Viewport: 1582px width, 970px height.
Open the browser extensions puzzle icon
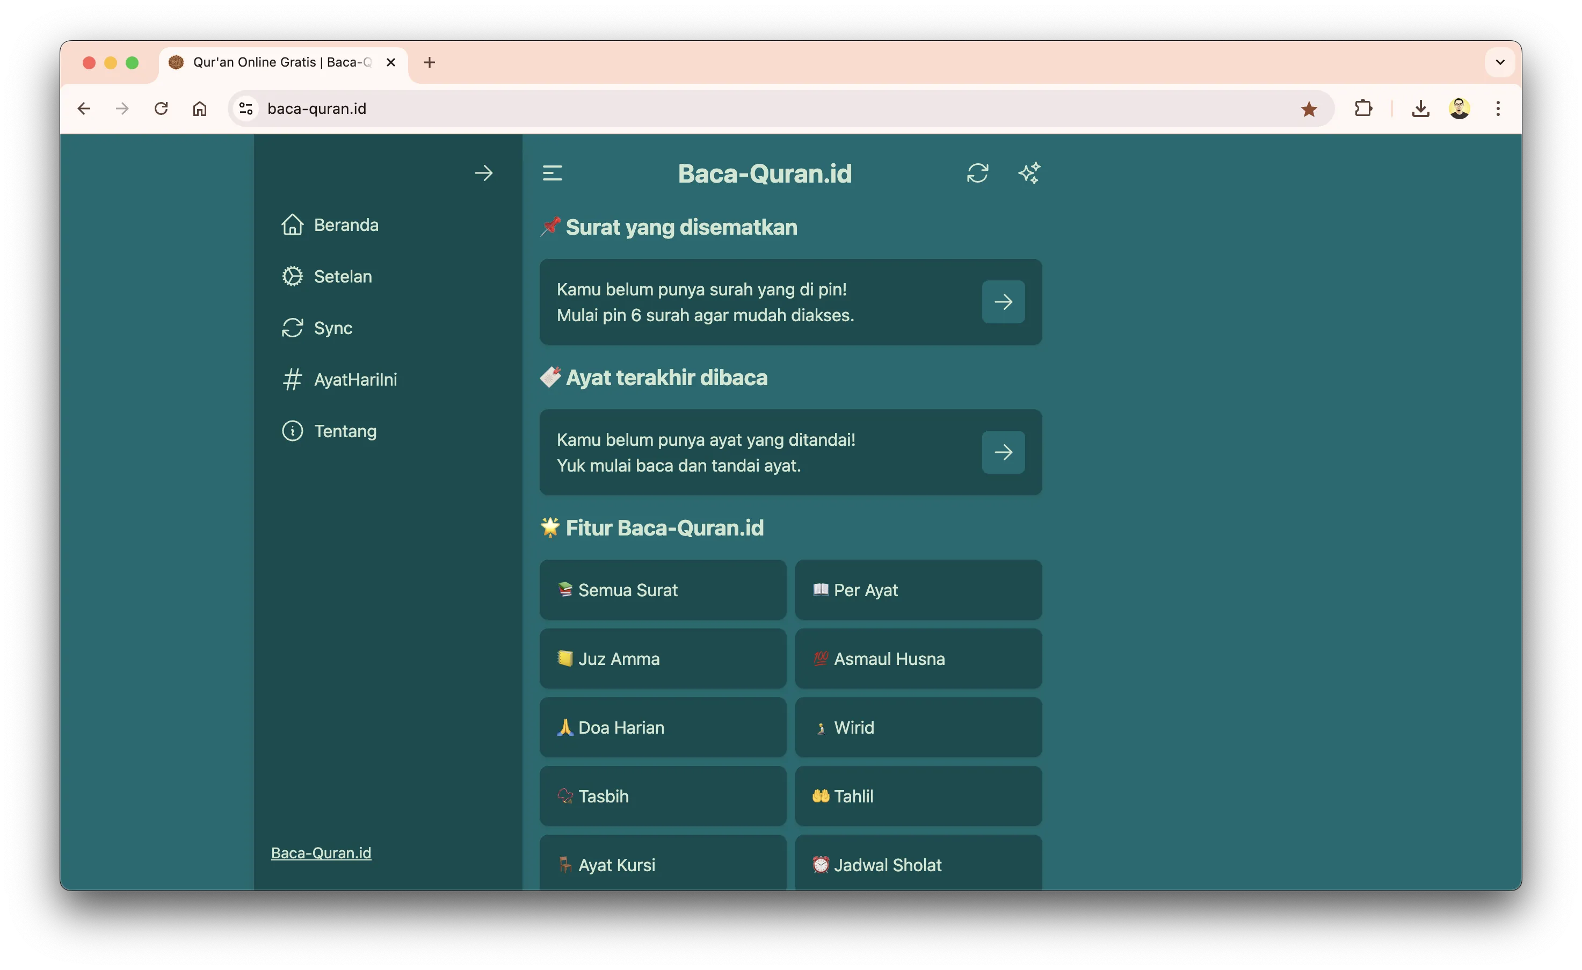pyautogui.click(x=1363, y=108)
